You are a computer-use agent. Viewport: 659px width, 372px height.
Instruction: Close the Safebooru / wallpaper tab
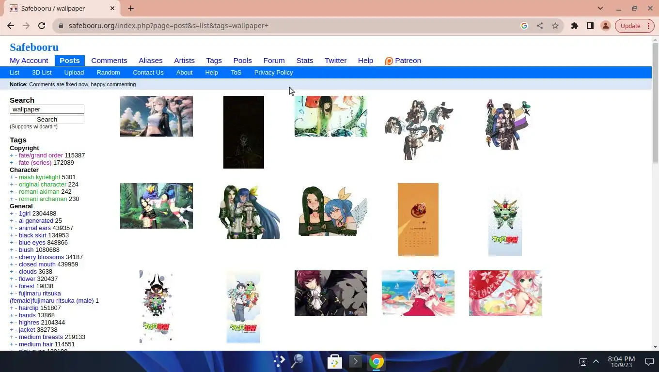[x=112, y=8]
